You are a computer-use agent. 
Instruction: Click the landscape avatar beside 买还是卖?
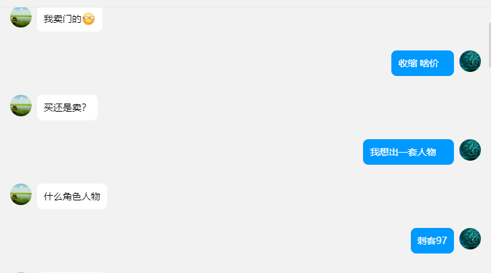click(21, 106)
